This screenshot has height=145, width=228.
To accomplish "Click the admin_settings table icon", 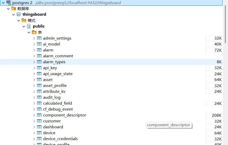I will click(x=39, y=38).
